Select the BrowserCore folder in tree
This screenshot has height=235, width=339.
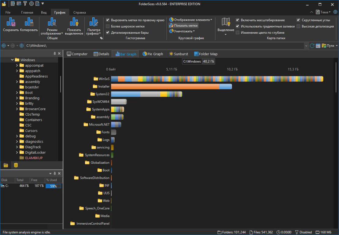click(35, 109)
